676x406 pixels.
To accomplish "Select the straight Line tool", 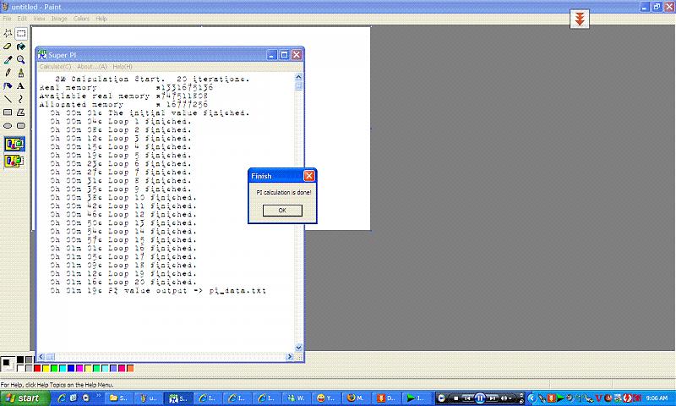I will 8,99.
